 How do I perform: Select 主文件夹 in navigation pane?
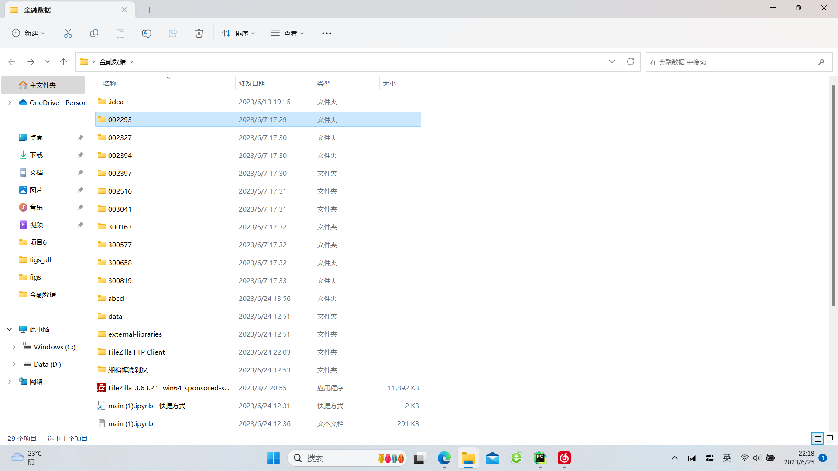(43, 85)
